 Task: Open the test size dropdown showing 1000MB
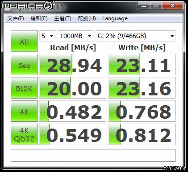coord(75,36)
